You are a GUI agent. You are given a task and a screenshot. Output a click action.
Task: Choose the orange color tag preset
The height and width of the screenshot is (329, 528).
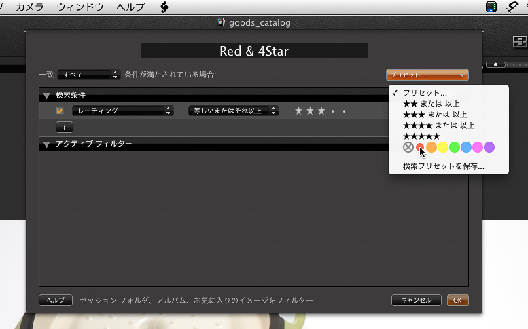[432, 147]
